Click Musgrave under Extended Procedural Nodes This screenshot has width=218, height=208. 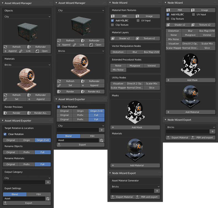click(135, 66)
